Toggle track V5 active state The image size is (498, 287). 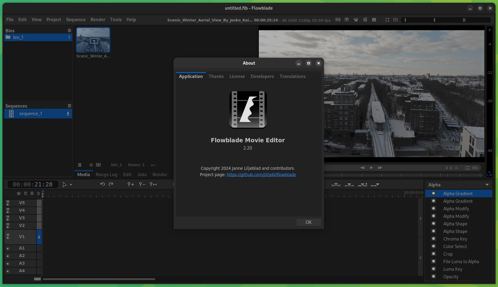[x=8, y=201]
